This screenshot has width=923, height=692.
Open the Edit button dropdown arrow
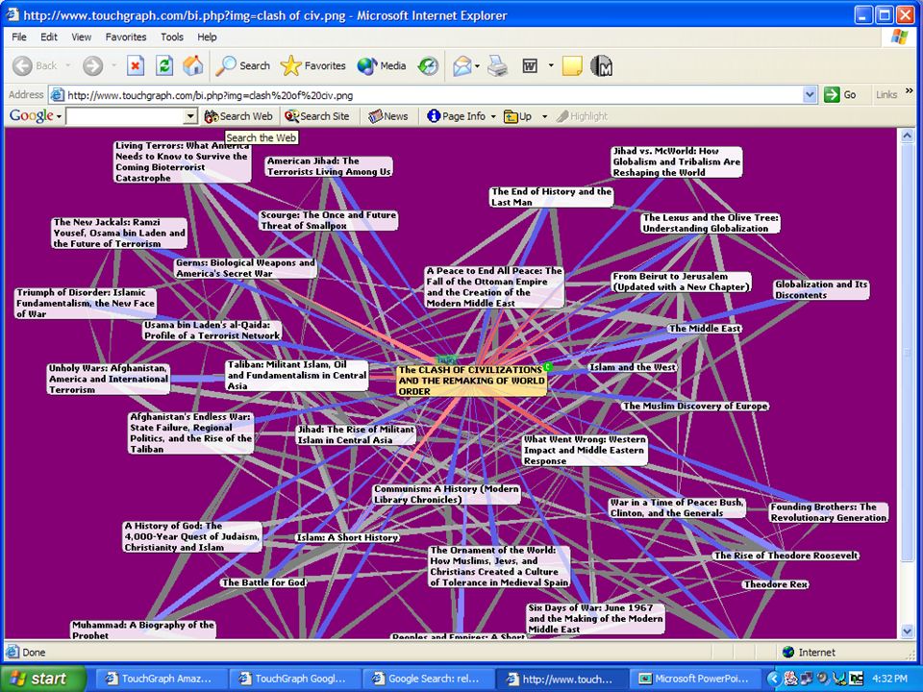coord(551,66)
